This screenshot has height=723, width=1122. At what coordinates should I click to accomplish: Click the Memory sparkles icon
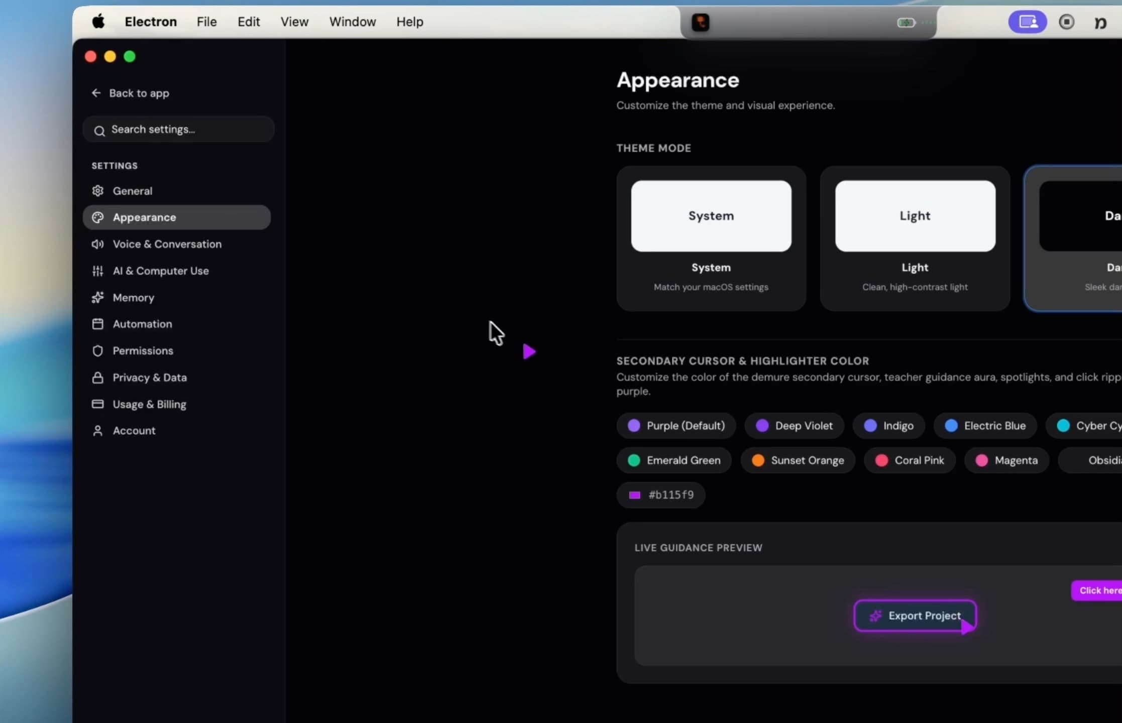pos(98,298)
